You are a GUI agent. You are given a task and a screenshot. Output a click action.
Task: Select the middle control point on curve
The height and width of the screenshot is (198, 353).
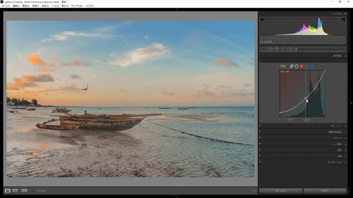(x=306, y=98)
